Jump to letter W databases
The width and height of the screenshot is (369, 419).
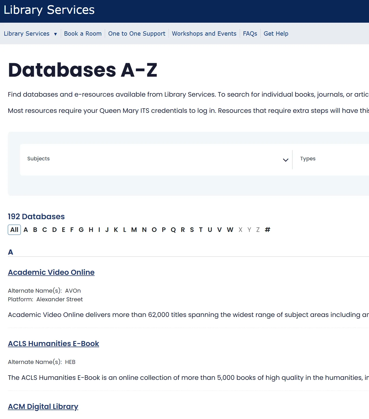click(230, 230)
